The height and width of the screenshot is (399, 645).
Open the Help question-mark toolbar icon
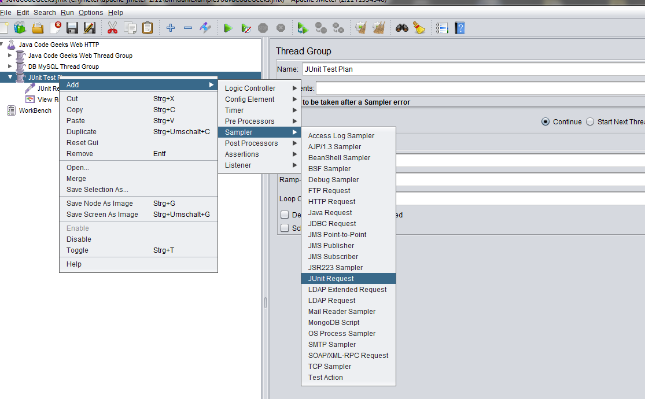tap(460, 28)
